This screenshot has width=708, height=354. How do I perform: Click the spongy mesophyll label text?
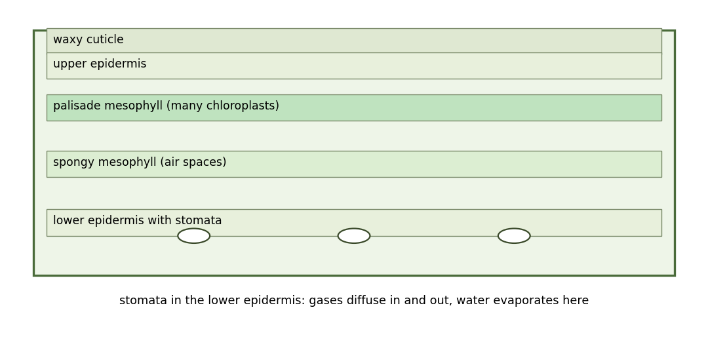tap(140, 162)
